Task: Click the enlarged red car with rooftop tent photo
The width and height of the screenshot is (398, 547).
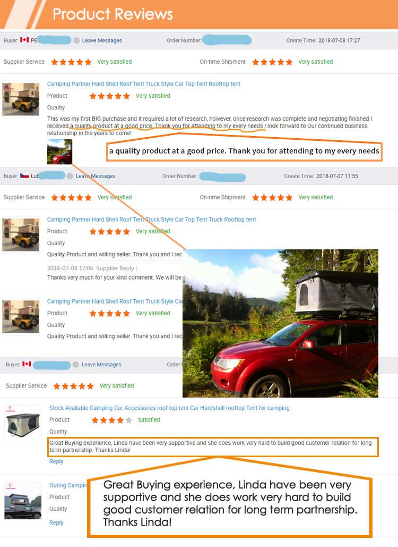Action: [x=280, y=323]
